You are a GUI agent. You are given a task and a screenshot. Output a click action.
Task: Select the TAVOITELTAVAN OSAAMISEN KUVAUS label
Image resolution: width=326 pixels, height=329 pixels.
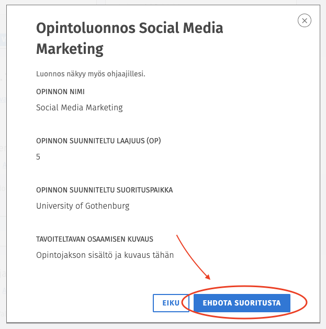[95, 239]
